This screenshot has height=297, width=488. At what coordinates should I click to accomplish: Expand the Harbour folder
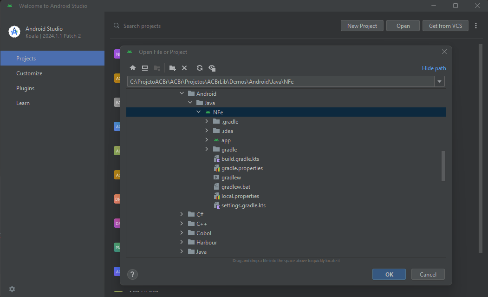[182, 242]
